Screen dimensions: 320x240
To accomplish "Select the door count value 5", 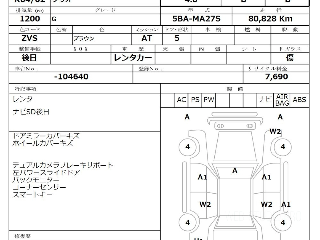I will pos(177,38).
